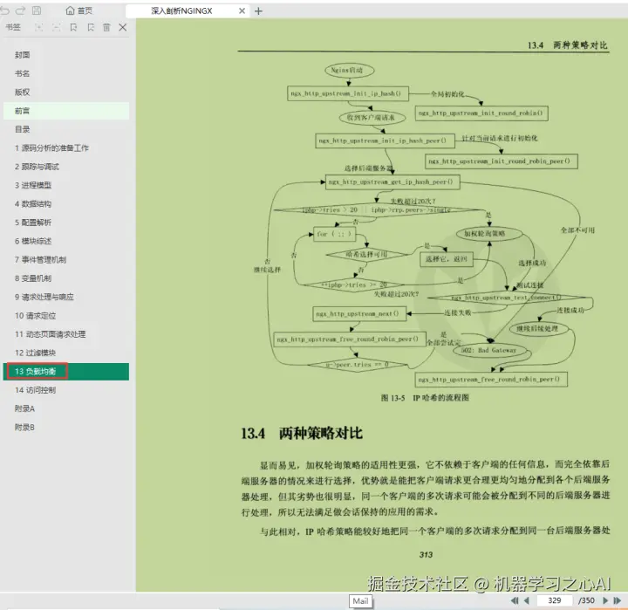This screenshot has width=628, height=610.
Task: Go to the first page
Action: pyautogui.click(x=515, y=600)
